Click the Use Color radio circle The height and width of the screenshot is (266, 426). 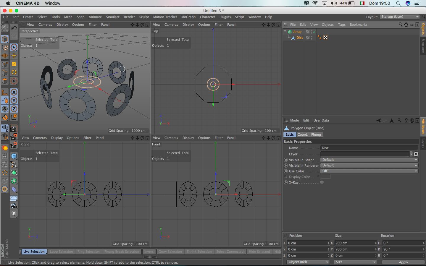pos(286,171)
